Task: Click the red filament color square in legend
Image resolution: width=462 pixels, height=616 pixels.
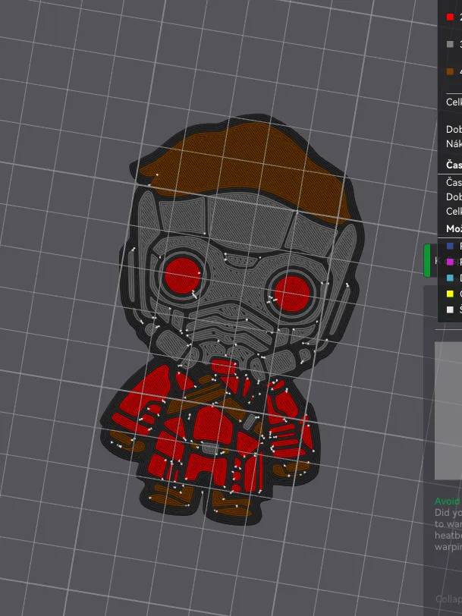Action: coord(451,16)
